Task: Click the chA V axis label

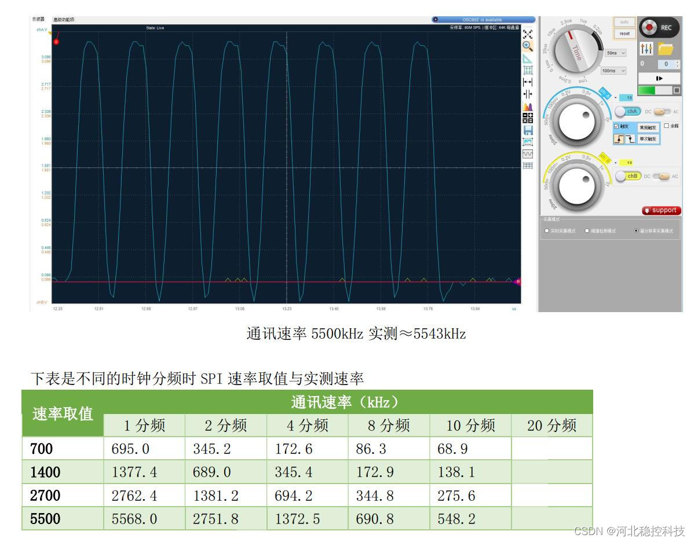Action: point(42,30)
